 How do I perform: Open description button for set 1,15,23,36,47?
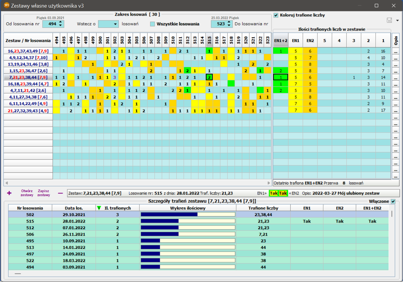pos(395,71)
